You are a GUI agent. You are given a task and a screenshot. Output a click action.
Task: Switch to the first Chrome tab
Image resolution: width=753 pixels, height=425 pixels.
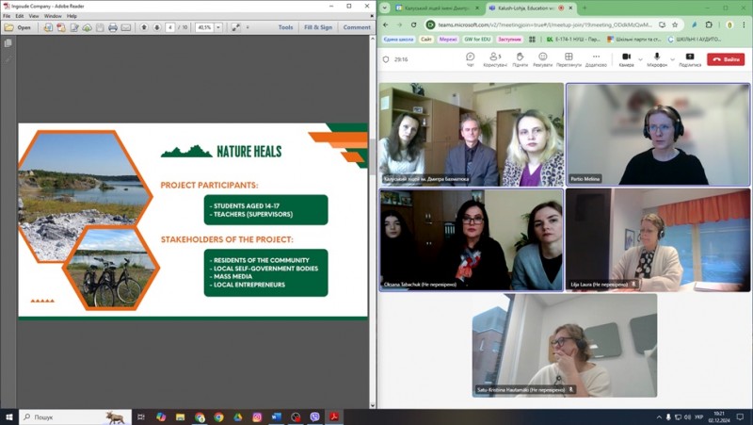[x=437, y=8]
